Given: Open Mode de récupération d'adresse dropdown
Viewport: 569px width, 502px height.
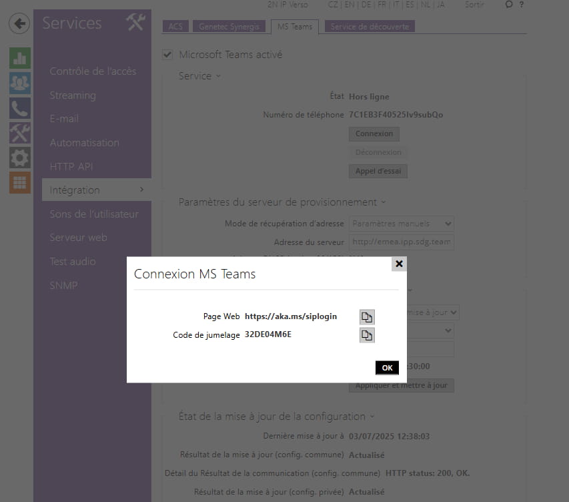Looking at the screenshot, I should [402, 224].
